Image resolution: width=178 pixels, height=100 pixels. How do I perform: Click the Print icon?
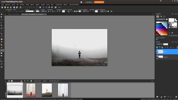point(20,7)
